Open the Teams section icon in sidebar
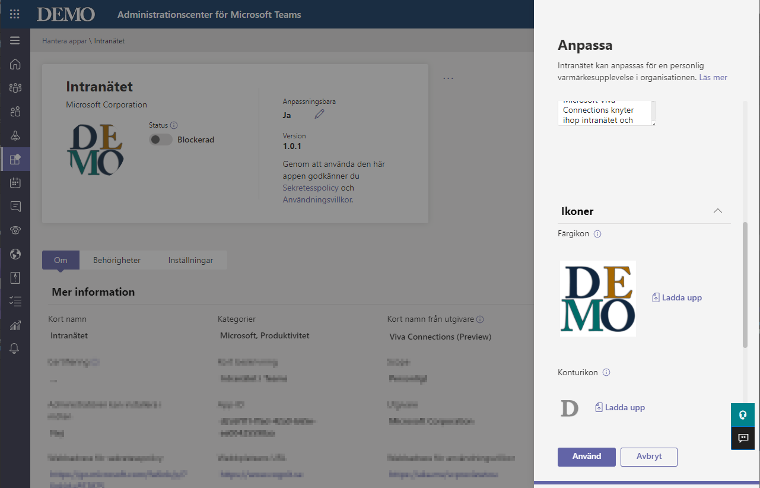The image size is (760, 488). pyautogui.click(x=15, y=88)
